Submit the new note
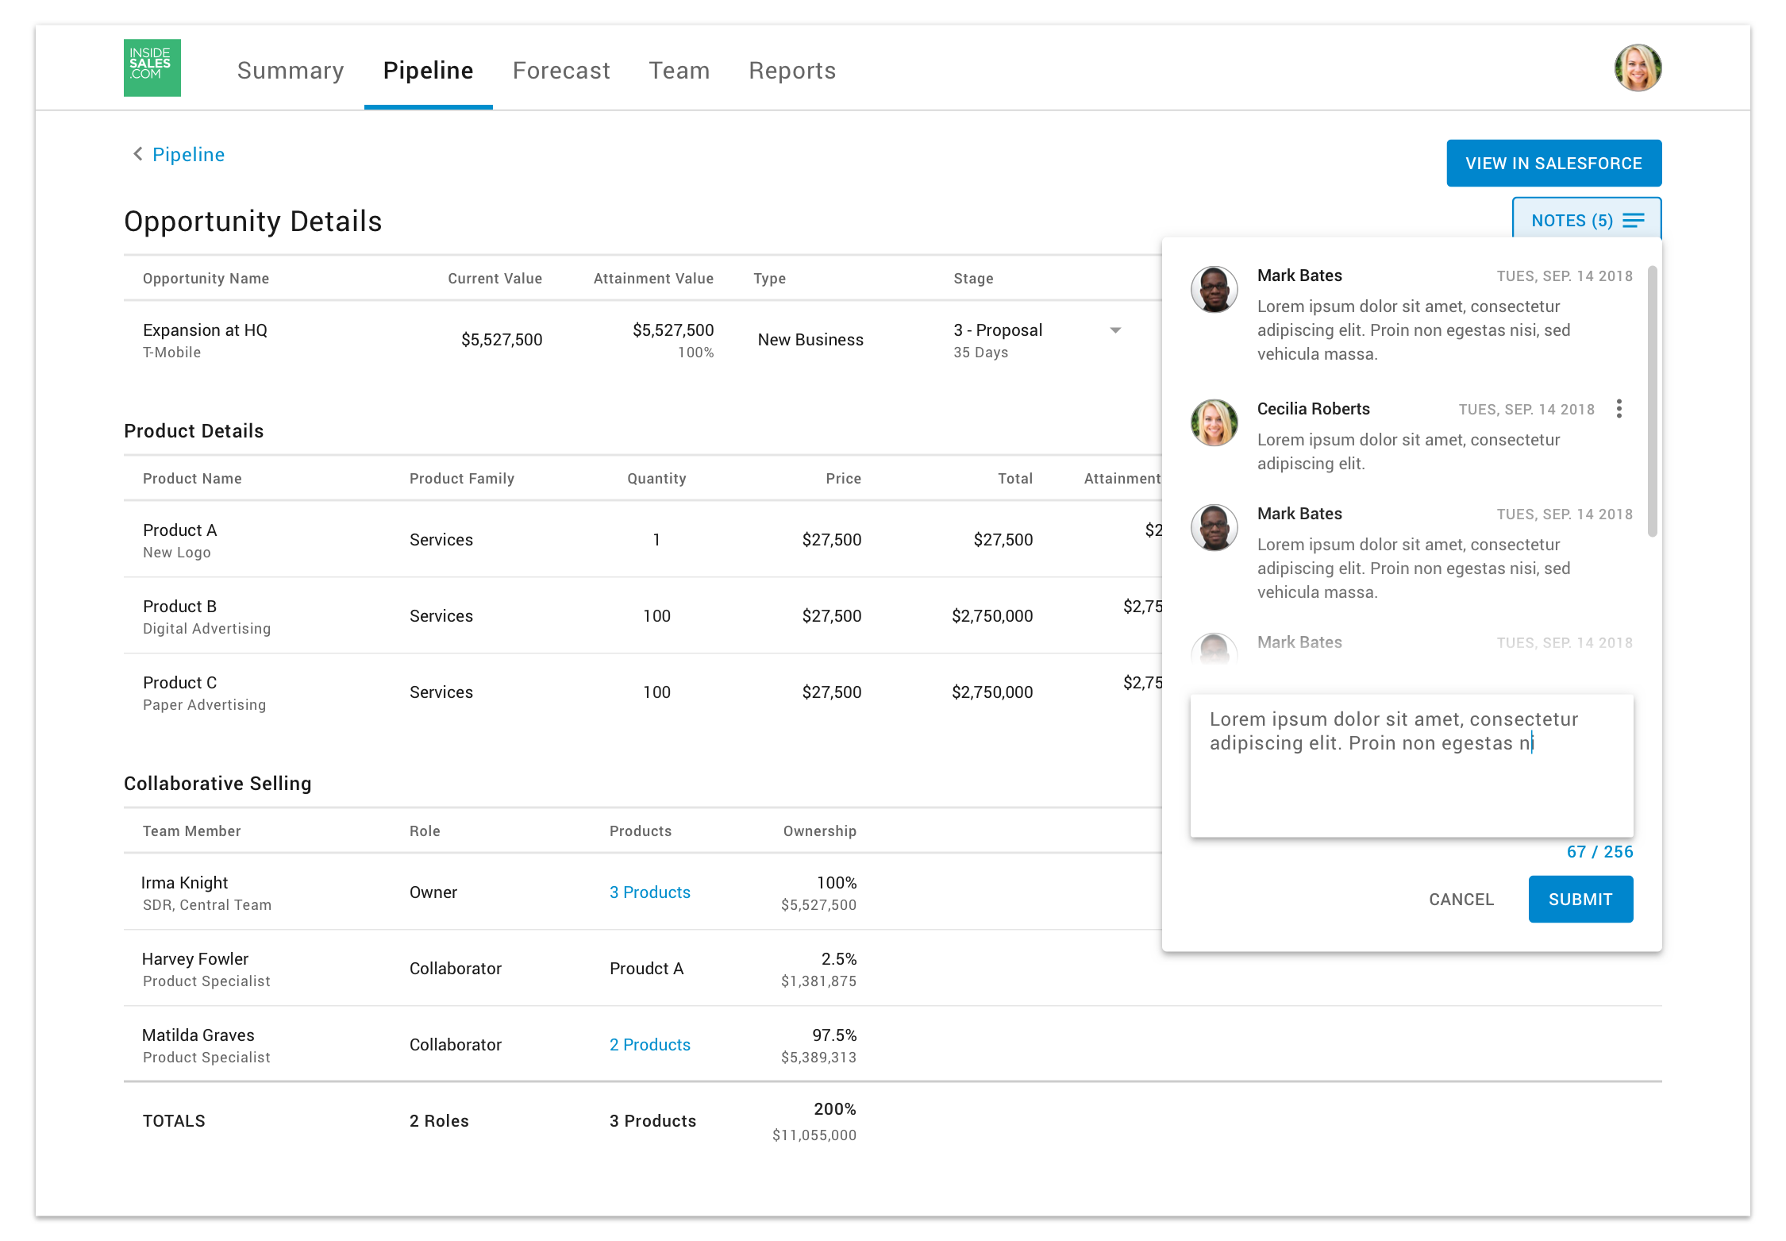 pos(1580,900)
